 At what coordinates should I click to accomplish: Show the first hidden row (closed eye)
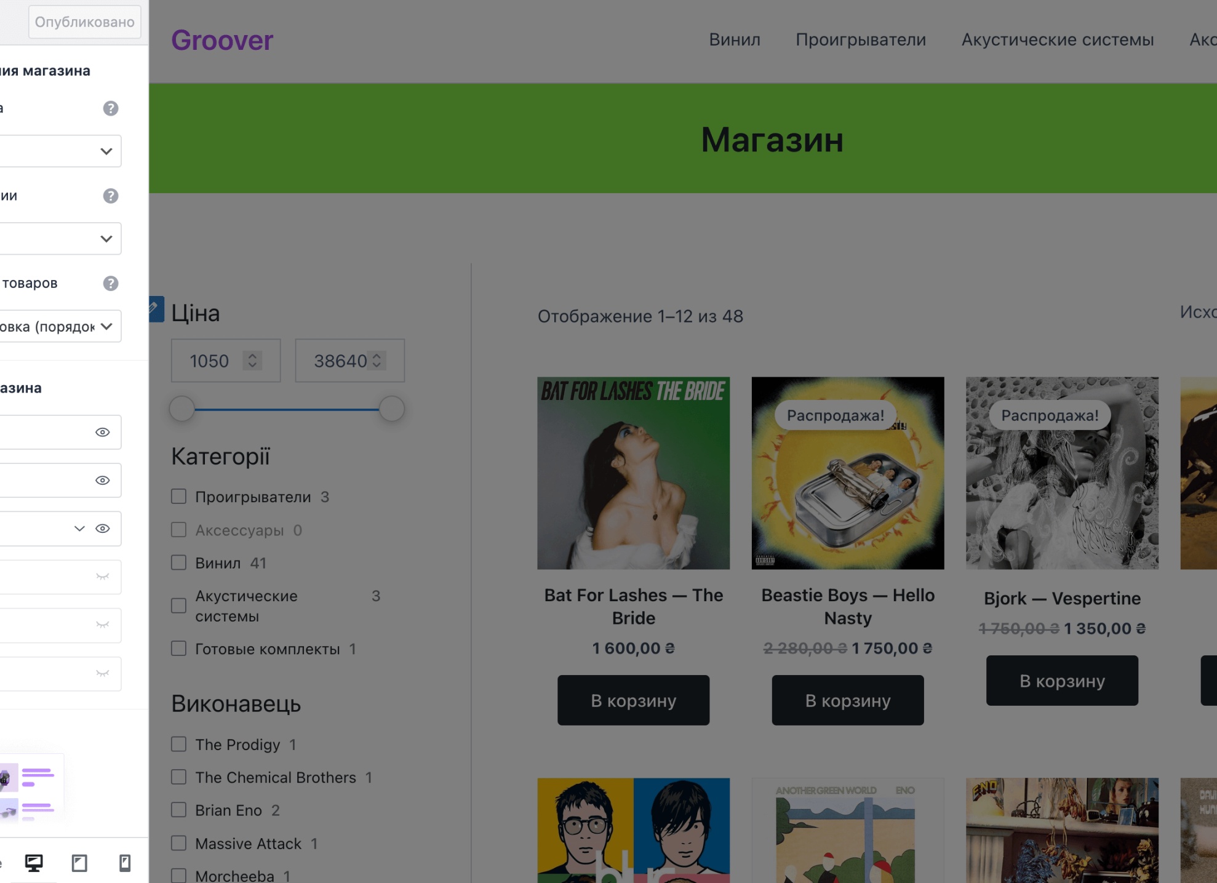(x=103, y=577)
